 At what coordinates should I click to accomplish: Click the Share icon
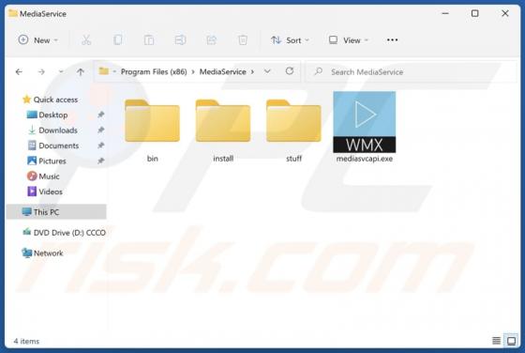(x=211, y=40)
